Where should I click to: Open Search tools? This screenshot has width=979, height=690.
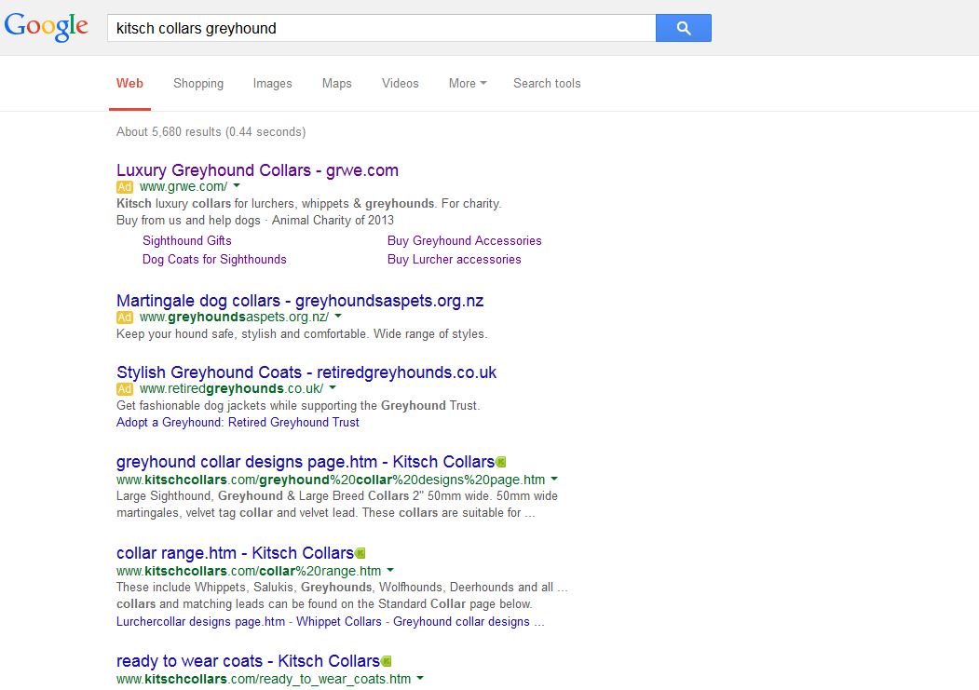[x=547, y=83]
